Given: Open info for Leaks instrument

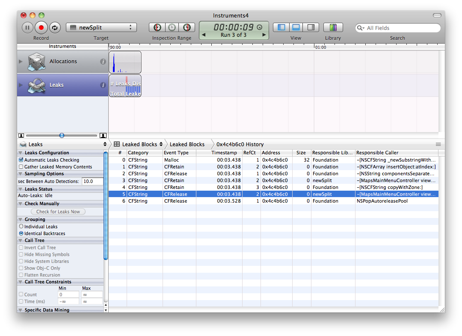Looking at the screenshot, I should tap(103, 85).
